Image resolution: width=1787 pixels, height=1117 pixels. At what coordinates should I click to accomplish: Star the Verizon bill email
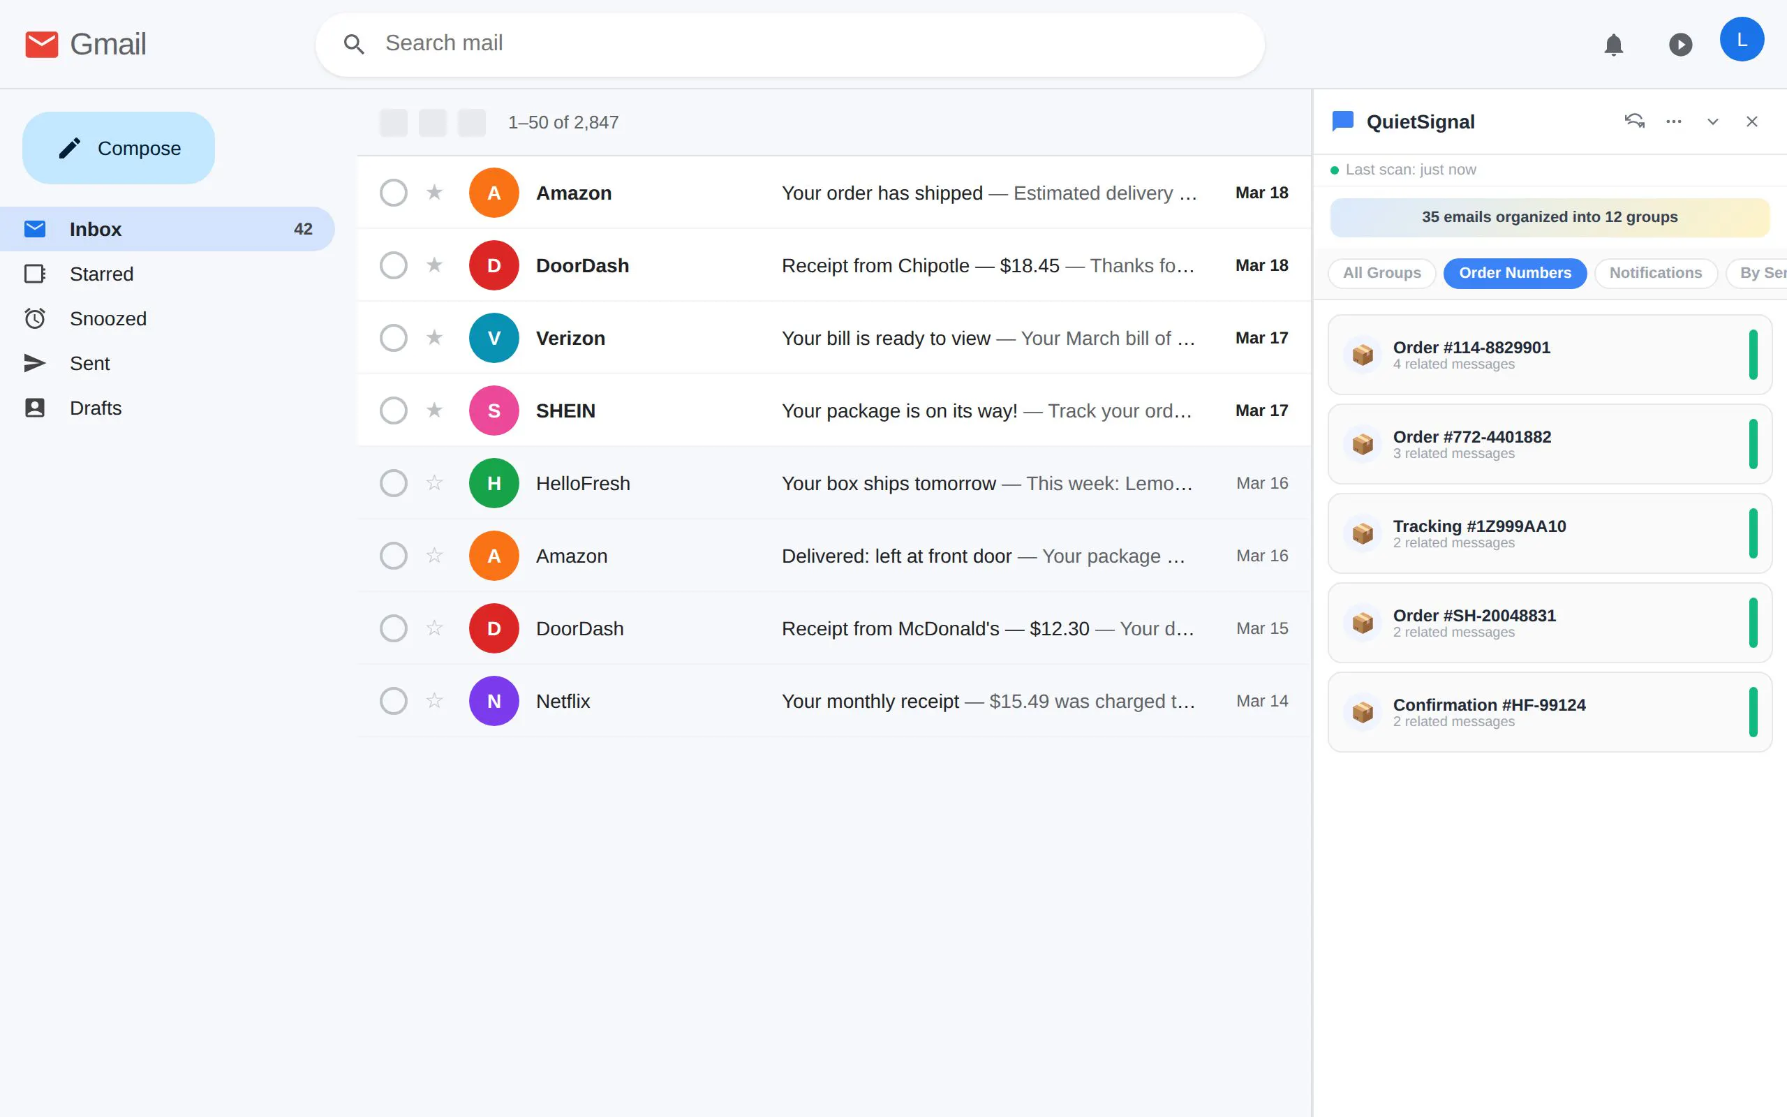434,337
